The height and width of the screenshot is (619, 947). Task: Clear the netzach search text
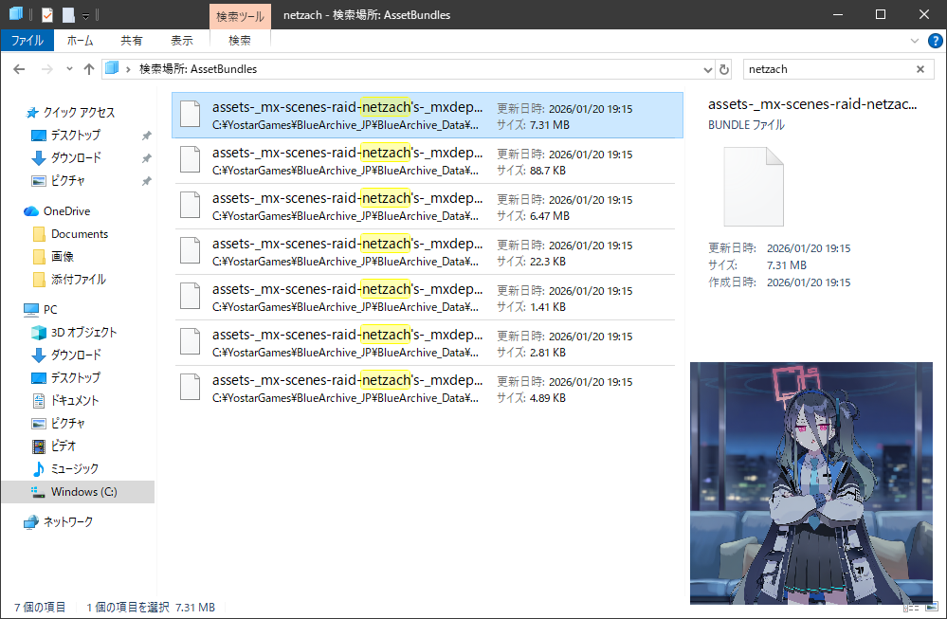click(x=920, y=69)
